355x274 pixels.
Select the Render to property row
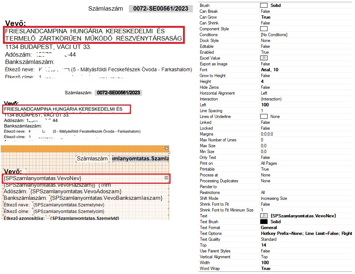click(x=275, y=187)
